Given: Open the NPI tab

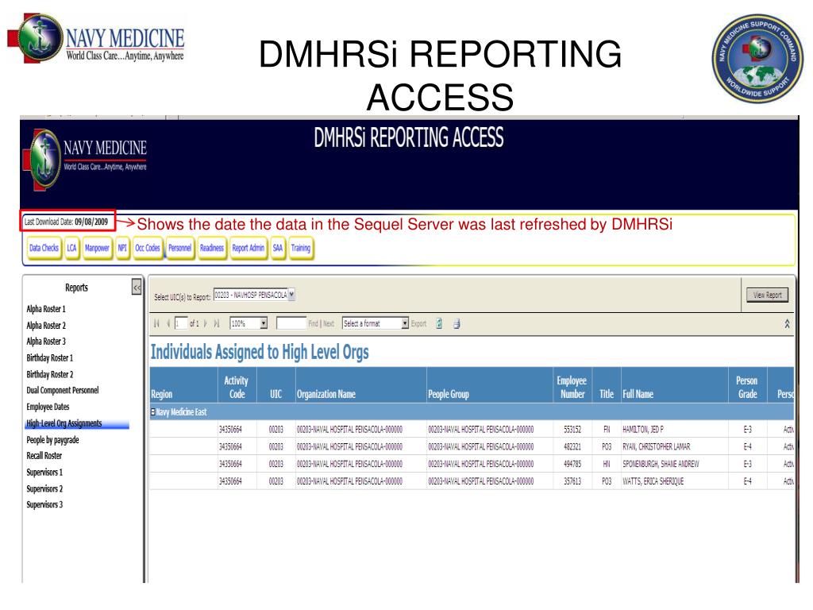Looking at the screenshot, I should point(122,248).
